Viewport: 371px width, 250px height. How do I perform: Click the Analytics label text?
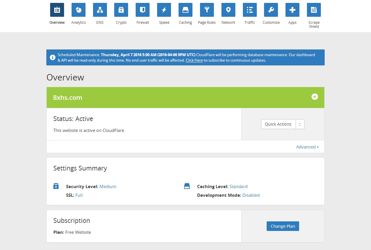[x=79, y=23]
